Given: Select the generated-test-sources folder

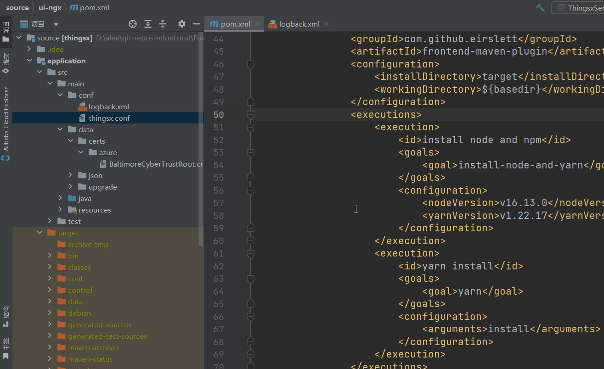Looking at the screenshot, I should 107,336.
